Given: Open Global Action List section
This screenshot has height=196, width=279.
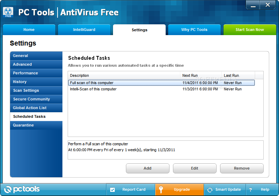Looking at the screenshot, I should click(36, 108).
